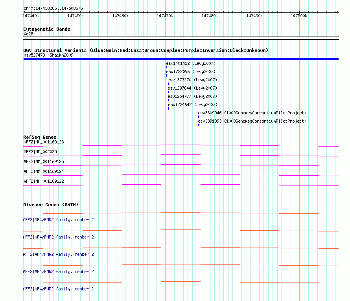This screenshot has width=350, height=301.
Task: Select RefSeq transcript AFF2|NM_001169123
Action: tap(44, 142)
